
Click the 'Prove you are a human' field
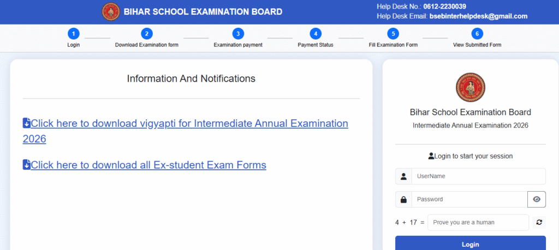[478, 222]
